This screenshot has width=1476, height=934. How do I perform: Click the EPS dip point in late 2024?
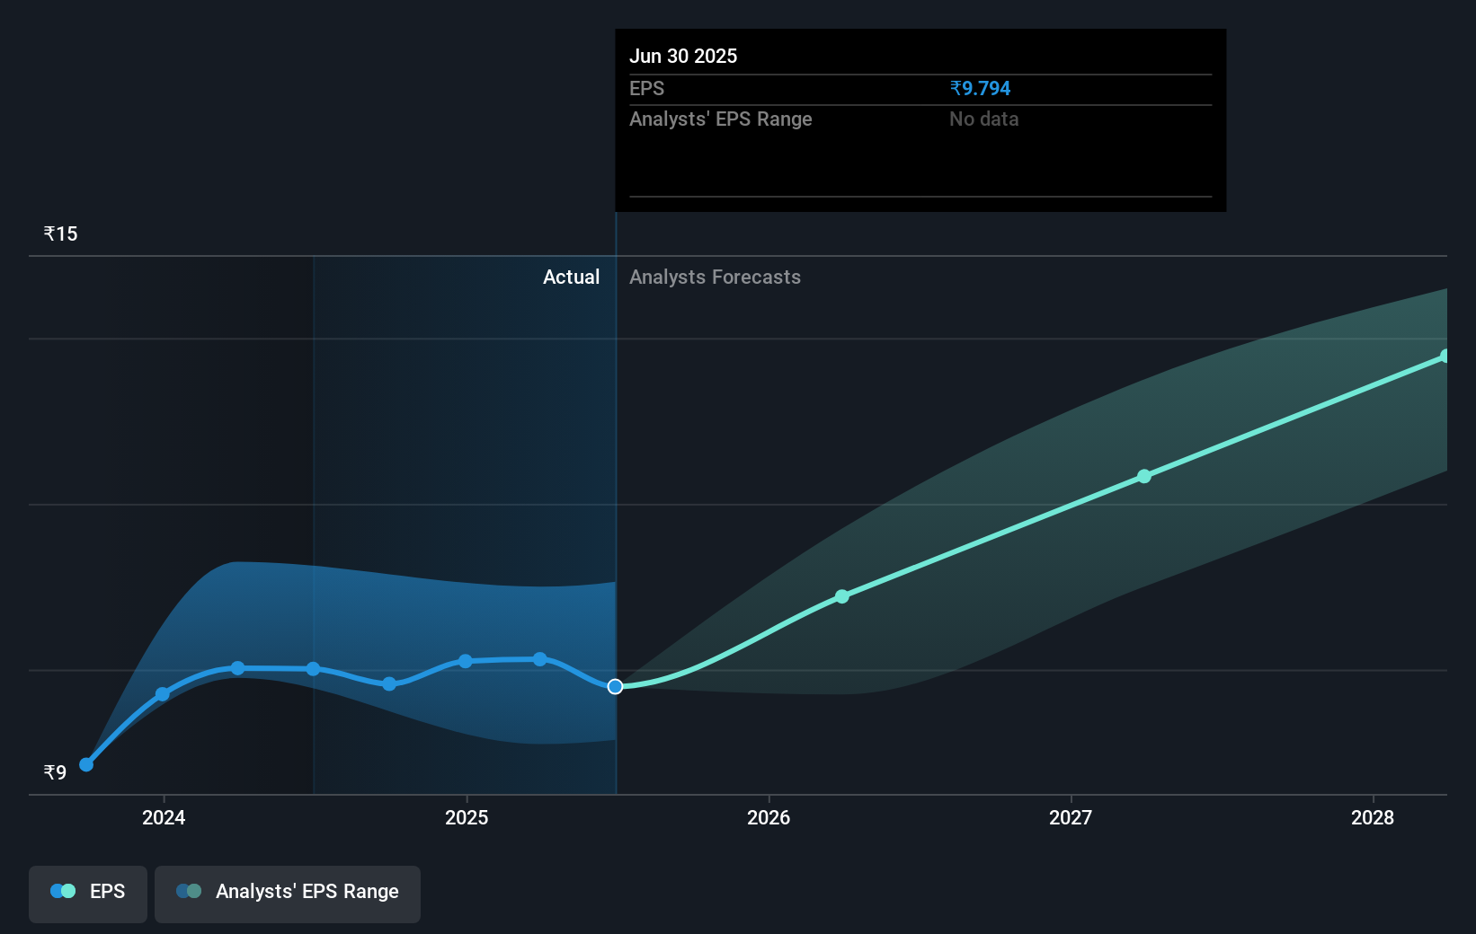point(389,684)
